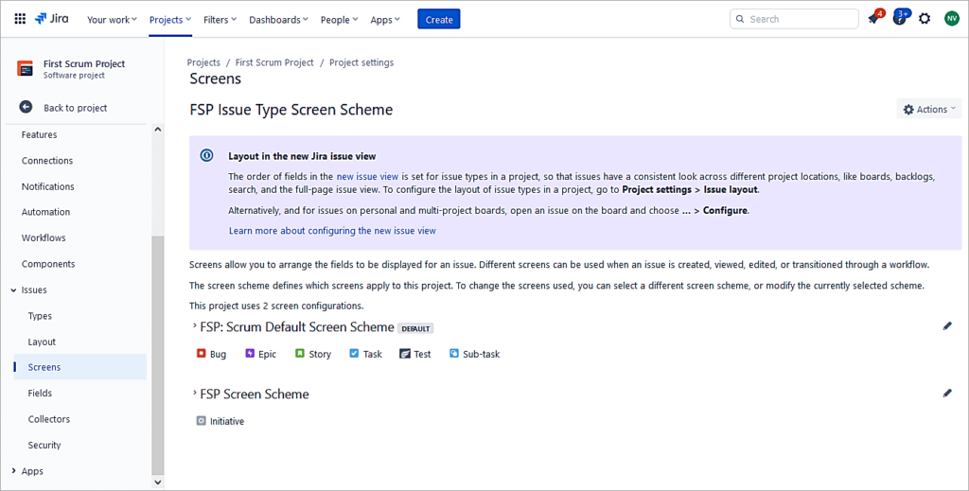The width and height of the screenshot is (969, 491).
Task: Open the help question mark icon
Action: (x=899, y=19)
